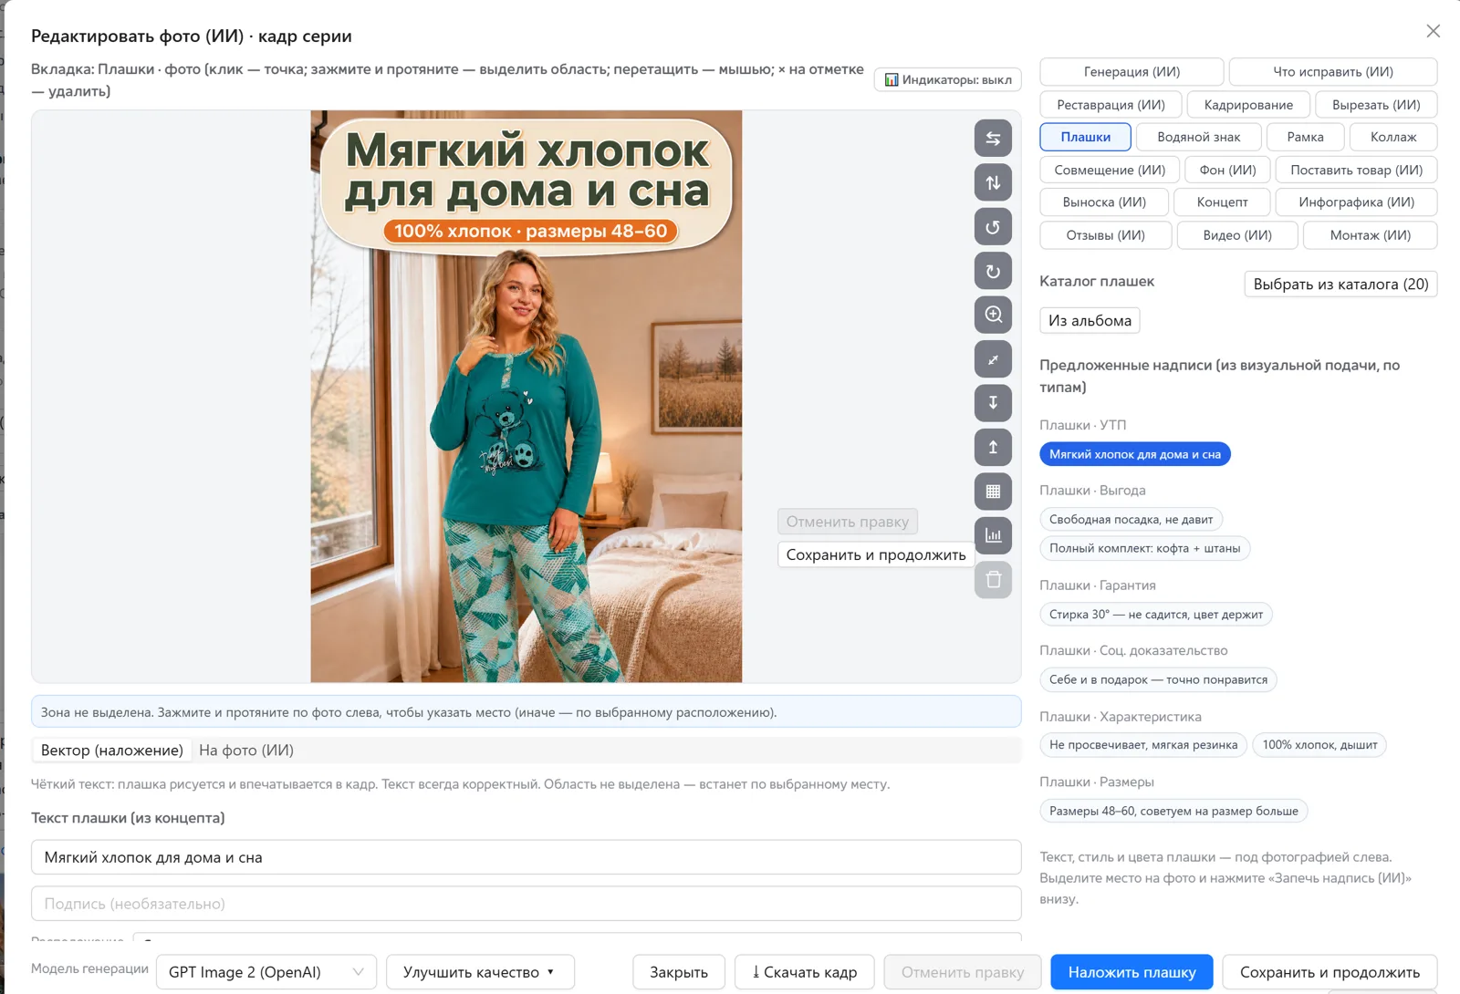Rotate the photo clockwise
The width and height of the screenshot is (1460, 994).
click(x=993, y=271)
